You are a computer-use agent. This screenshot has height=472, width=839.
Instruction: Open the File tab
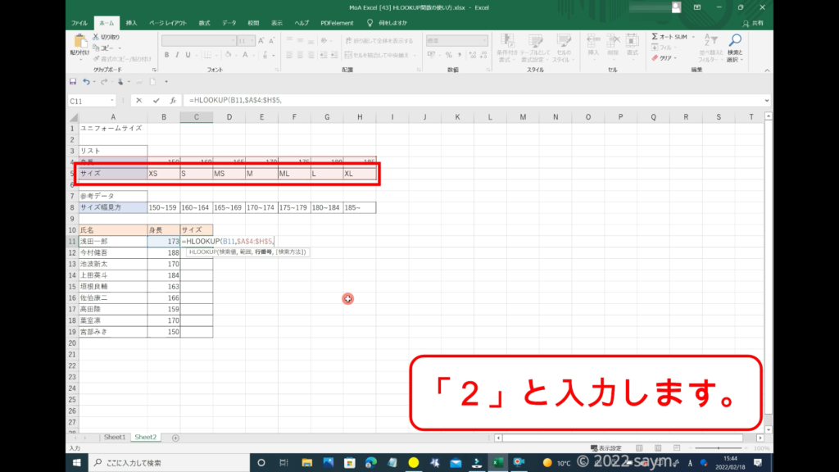coord(79,23)
